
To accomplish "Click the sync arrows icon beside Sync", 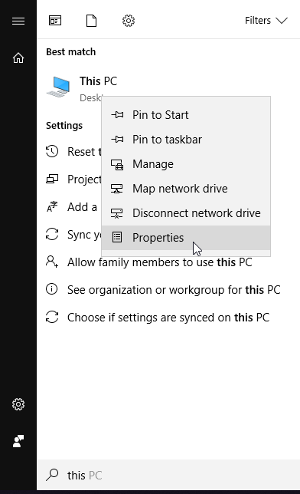I will pos(52,235).
